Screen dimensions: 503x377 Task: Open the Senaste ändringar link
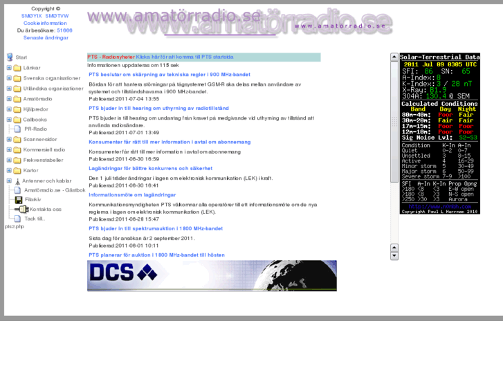[46, 37]
